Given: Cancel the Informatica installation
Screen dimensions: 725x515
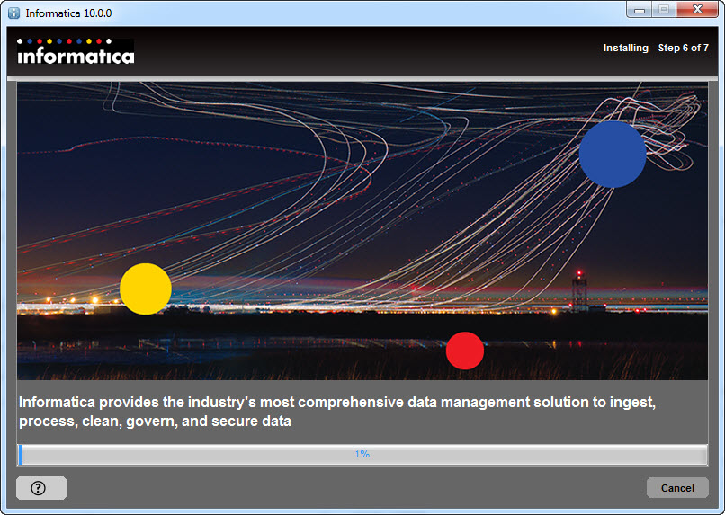Looking at the screenshot, I should [x=677, y=488].
